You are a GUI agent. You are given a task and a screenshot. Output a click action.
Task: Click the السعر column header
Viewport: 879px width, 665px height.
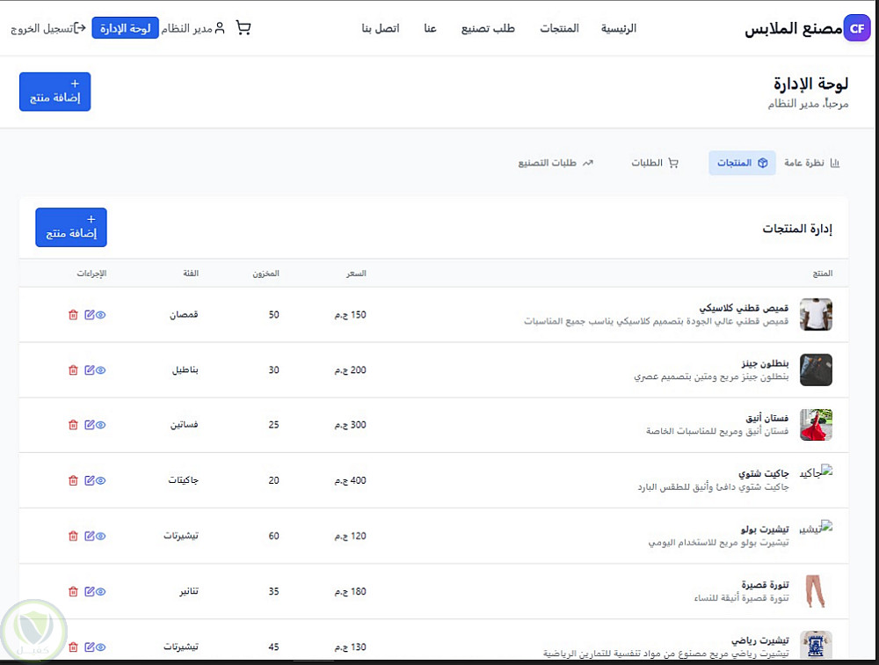click(x=356, y=274)
